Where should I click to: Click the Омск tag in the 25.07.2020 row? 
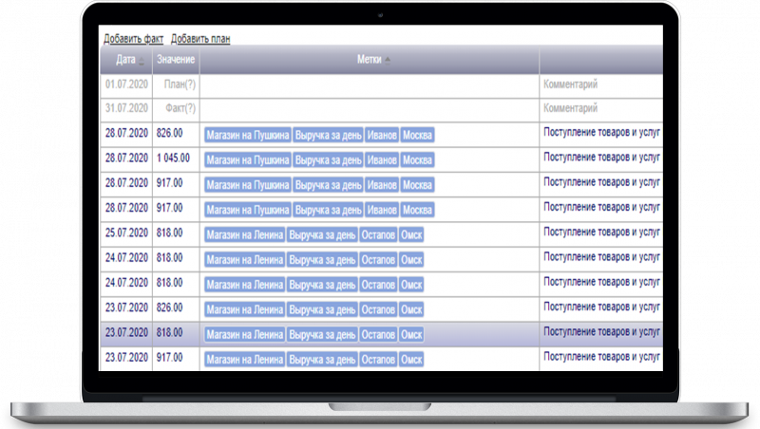pos(411,234)
